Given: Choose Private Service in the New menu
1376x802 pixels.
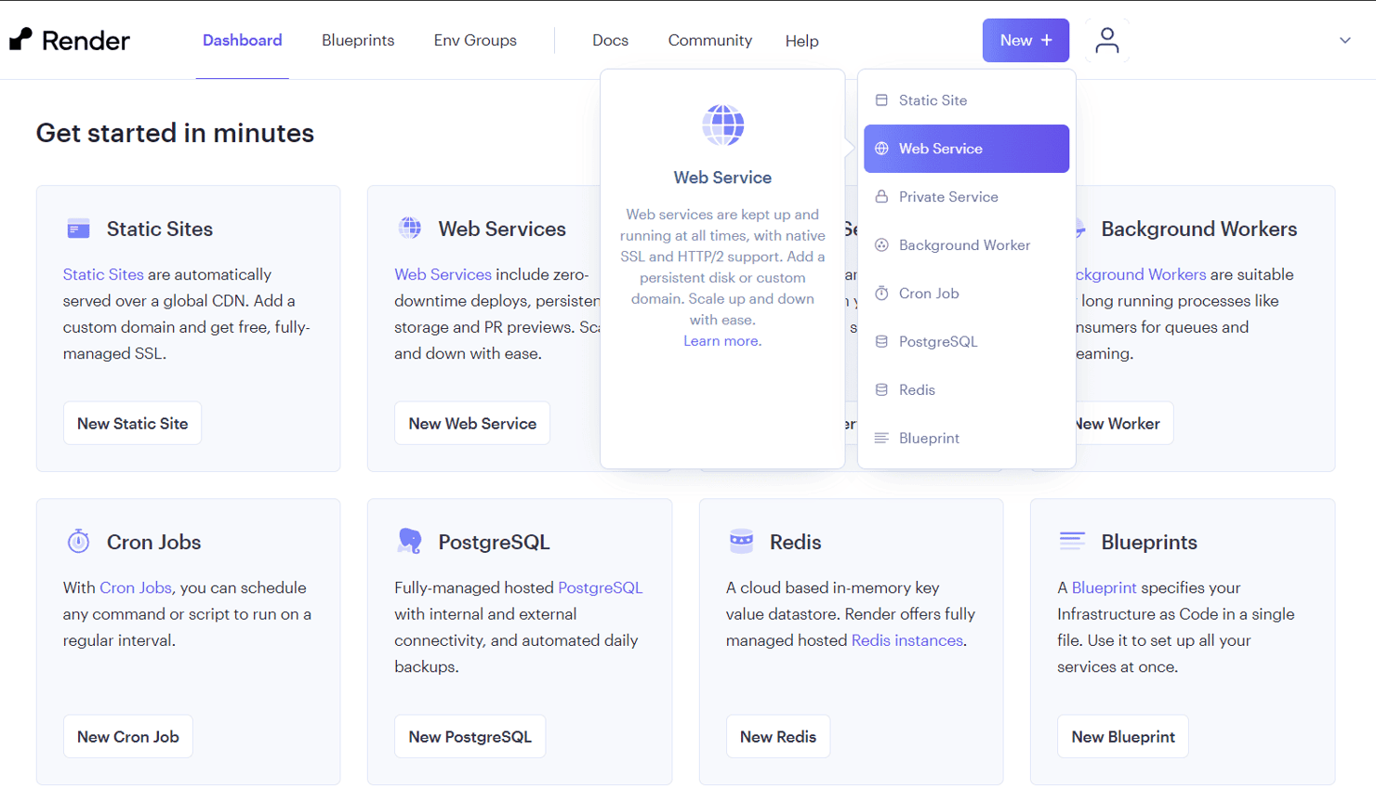Looking at the screenshot, I should [966, 197].
